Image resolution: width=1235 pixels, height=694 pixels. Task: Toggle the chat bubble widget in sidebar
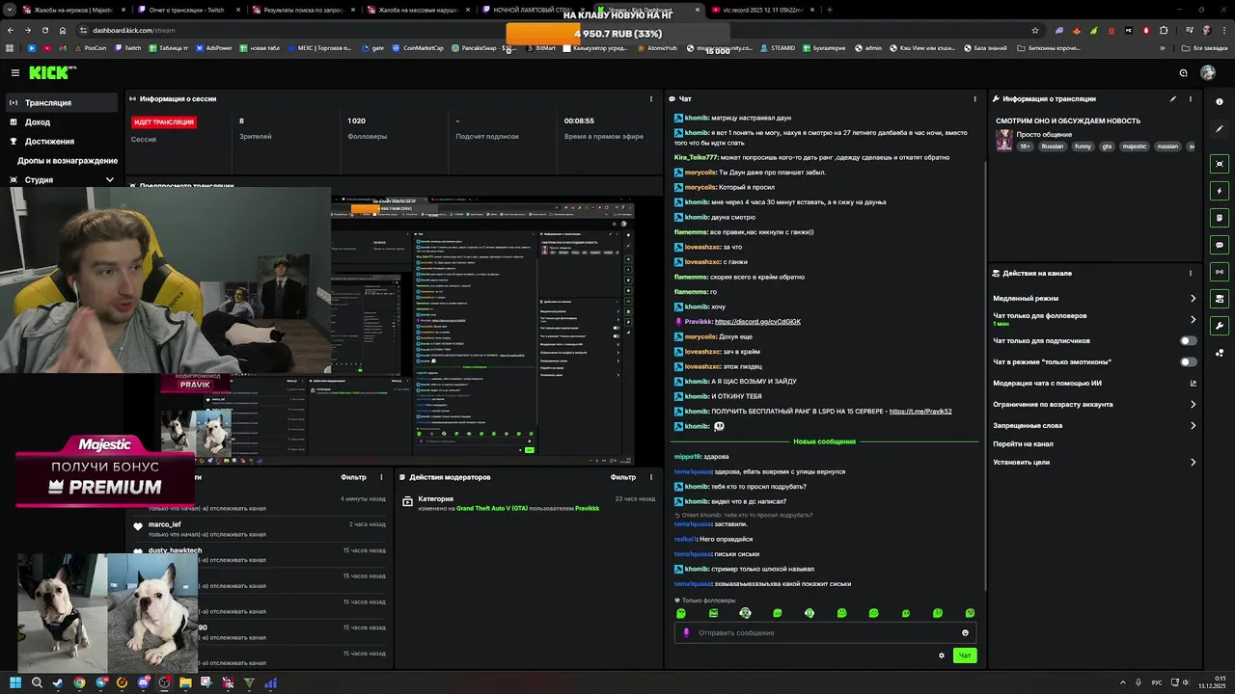(1220, 245)
